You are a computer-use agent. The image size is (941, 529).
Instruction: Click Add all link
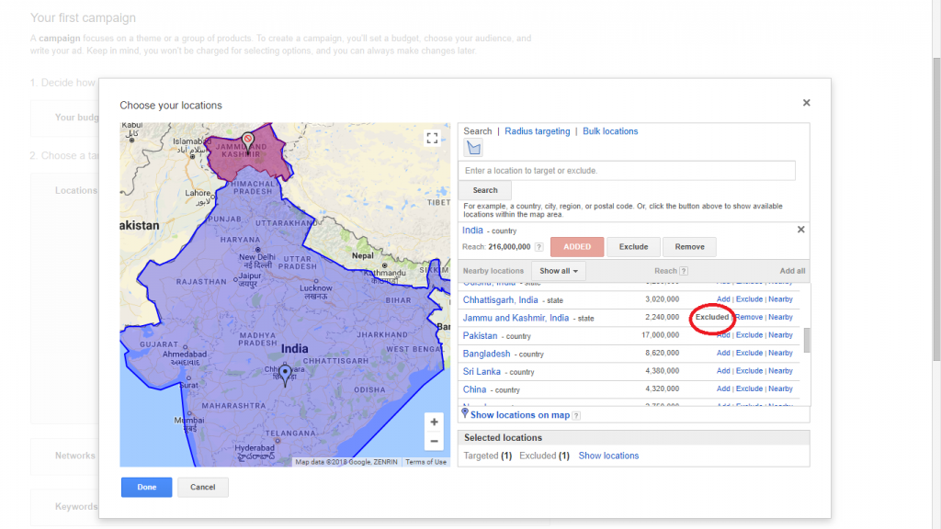[792, 271]
